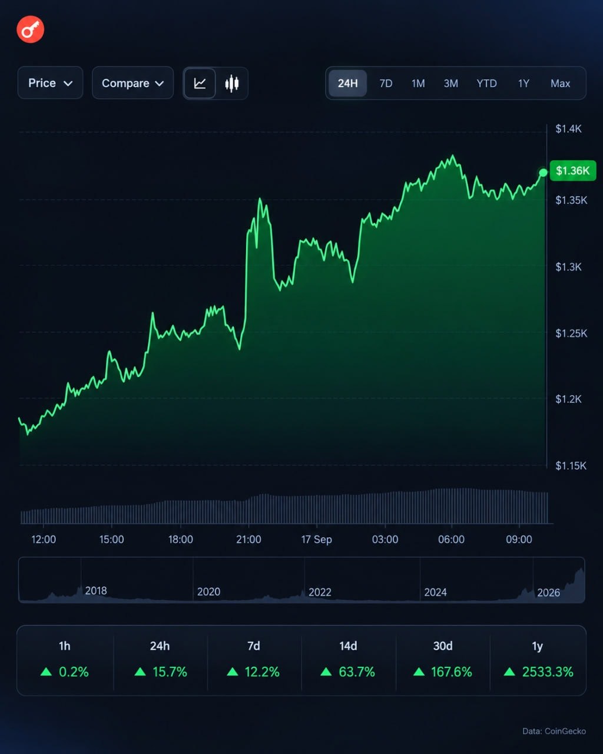Image resolution: width=603 pixels, height=754 pixels.
Task: Click the green current price dot
Action: point(543,173)
